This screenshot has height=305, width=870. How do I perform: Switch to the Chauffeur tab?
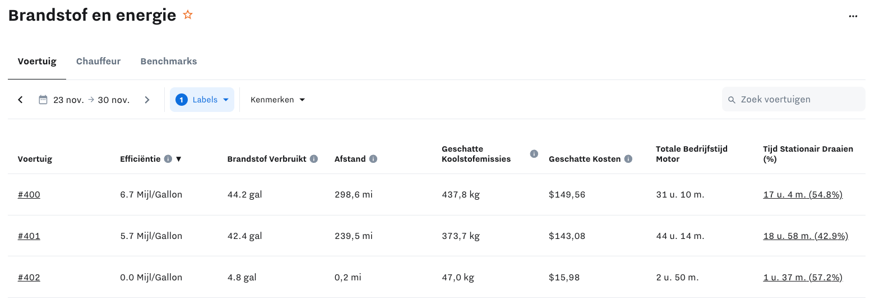pyautogui.click(x=98, y=61)
